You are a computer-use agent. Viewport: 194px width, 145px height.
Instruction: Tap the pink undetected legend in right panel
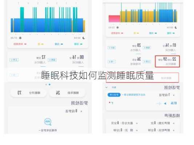[117, 33]
